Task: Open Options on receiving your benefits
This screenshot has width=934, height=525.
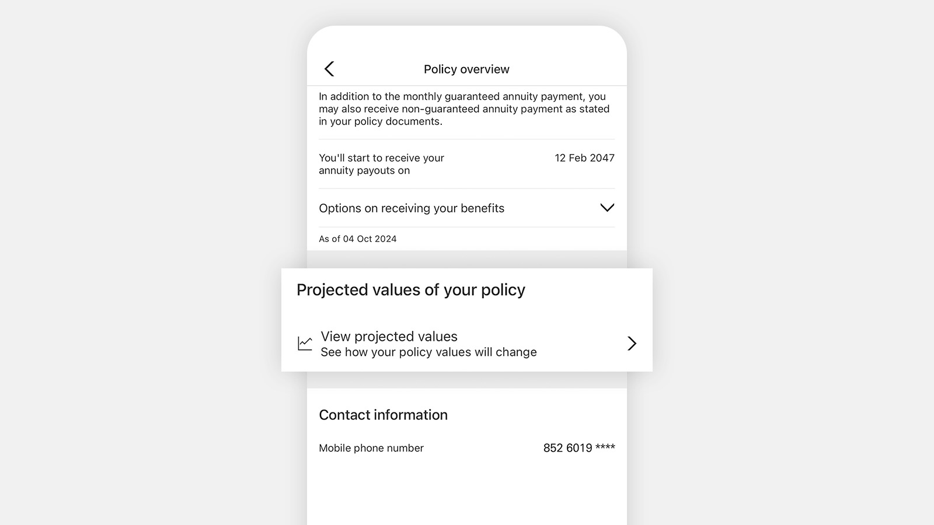Action: tap(466, 208)
